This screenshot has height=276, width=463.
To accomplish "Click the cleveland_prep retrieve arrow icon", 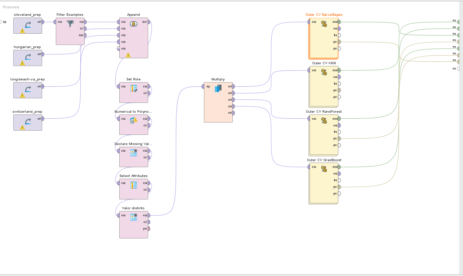I will 28,24.
